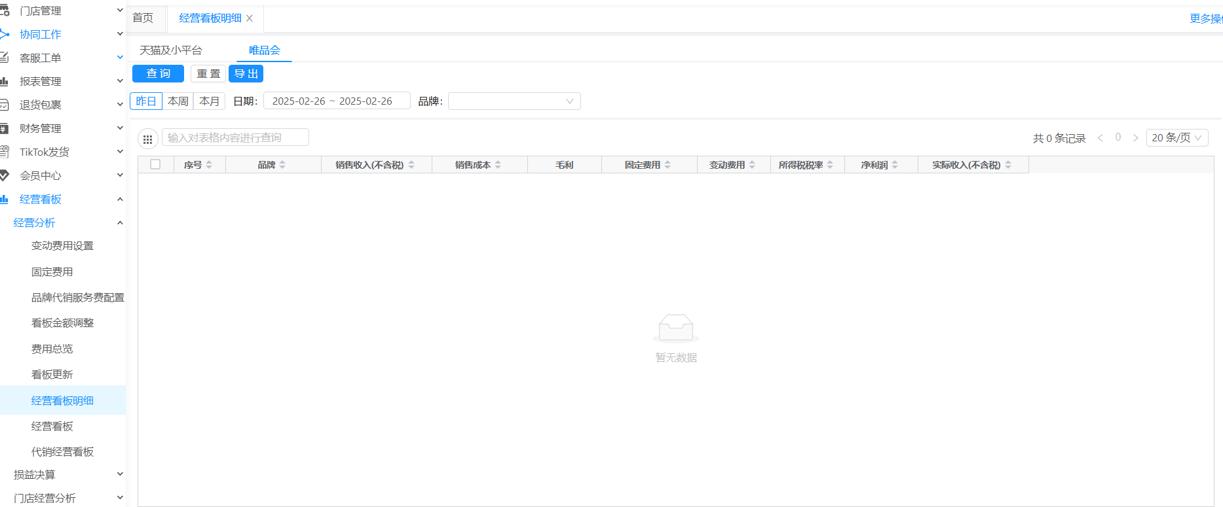Toggle the select-all checkbox in table header
The width and height of the screenshot is (1223, 507).
pos(155,164)
